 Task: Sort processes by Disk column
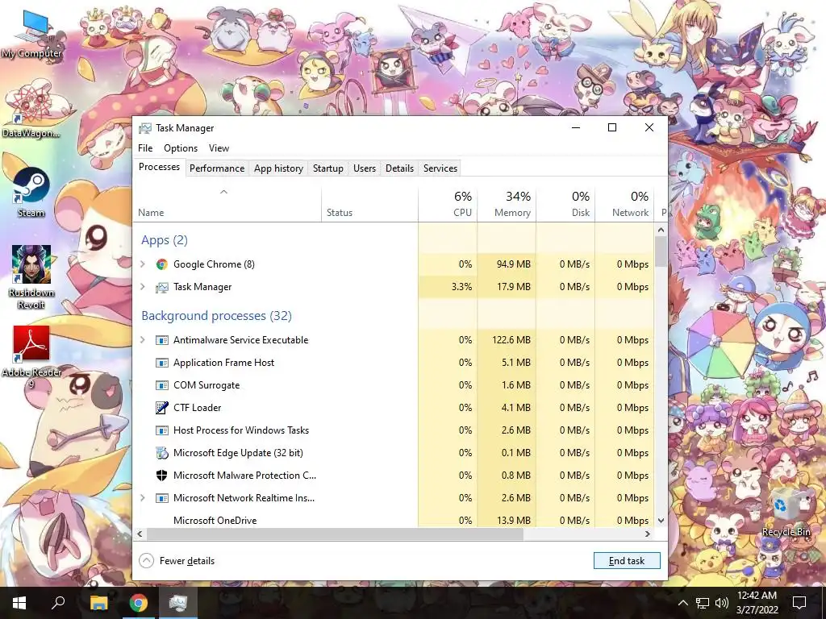coord(565,204)
